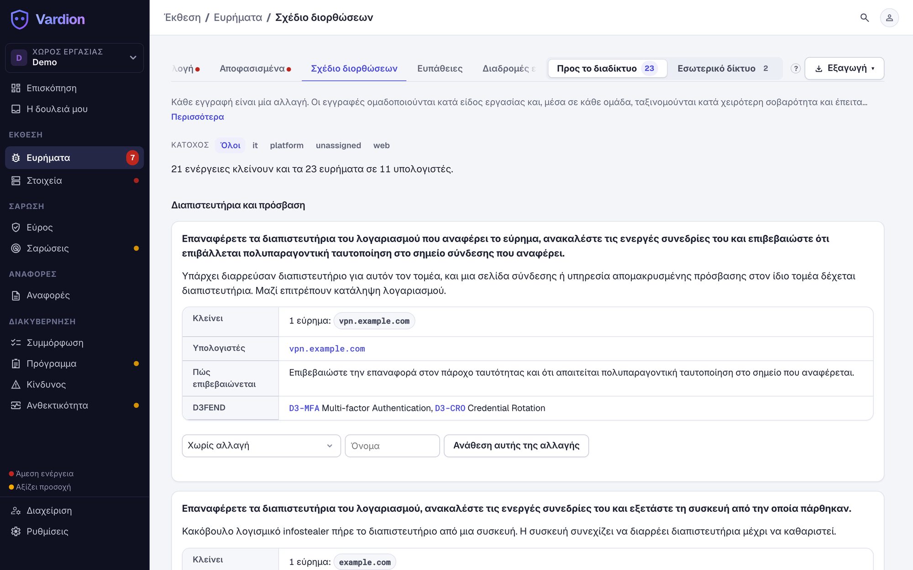Switch to Αποφασισμένα tab
This screenshot has width=913, height=570.
click(255, 68)
